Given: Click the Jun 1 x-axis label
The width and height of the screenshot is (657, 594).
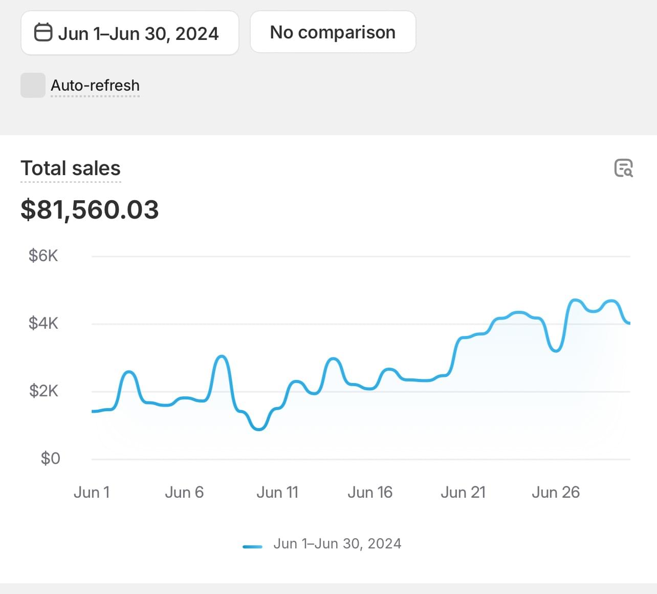Looking at the screenshot, I should [x=92, y=493].
